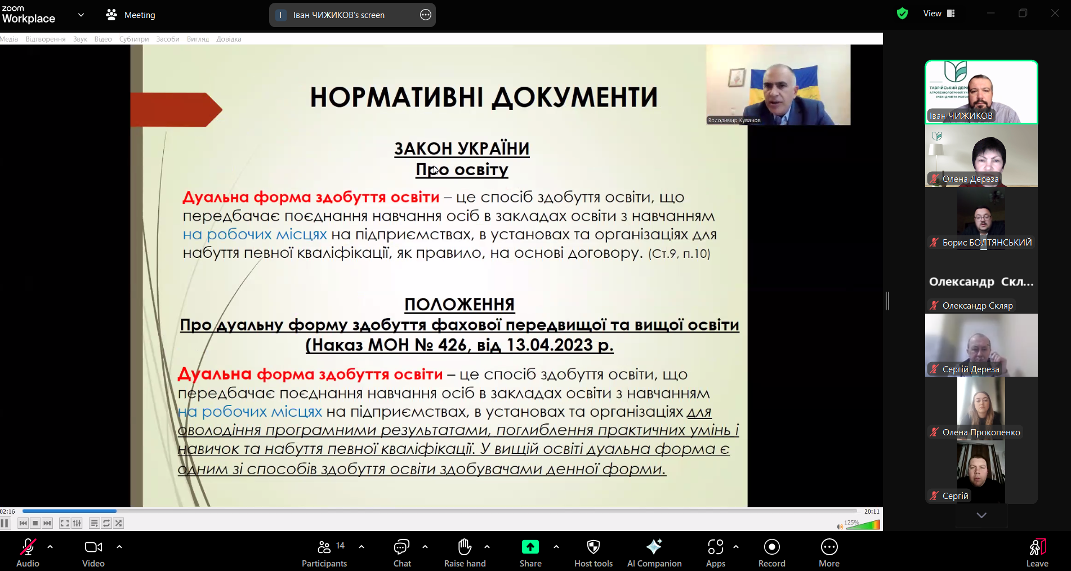Open the Apps panel
1071x571 pixels.
pyautogui.click(x=716, y=552)
